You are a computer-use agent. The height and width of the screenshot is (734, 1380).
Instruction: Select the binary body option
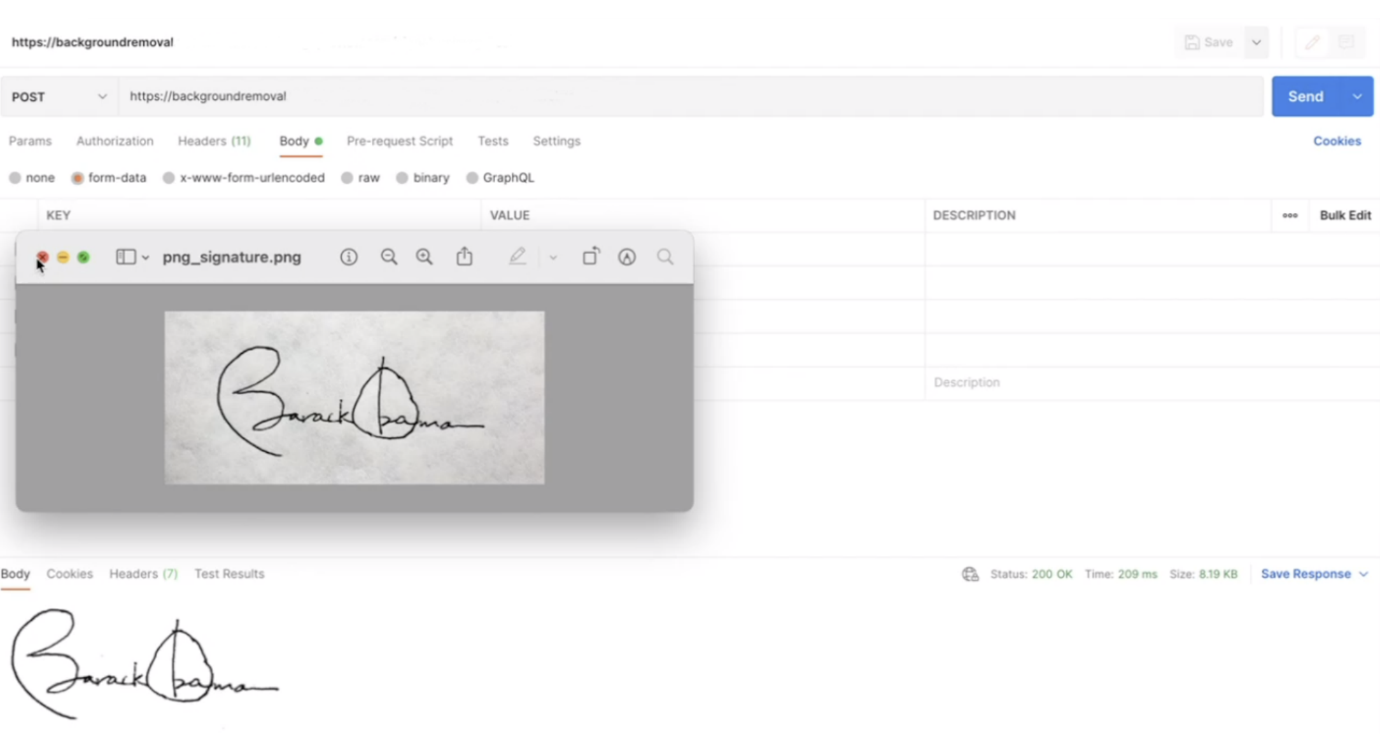tap(402, 178)
